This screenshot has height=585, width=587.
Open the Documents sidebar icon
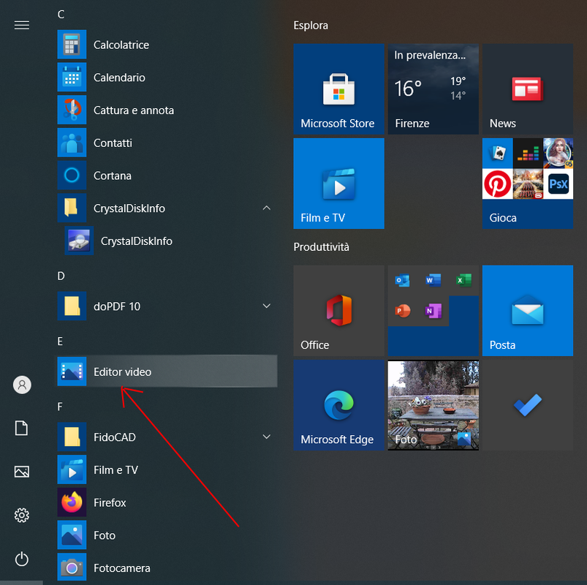pyautogui.click(x=22, y=428)
